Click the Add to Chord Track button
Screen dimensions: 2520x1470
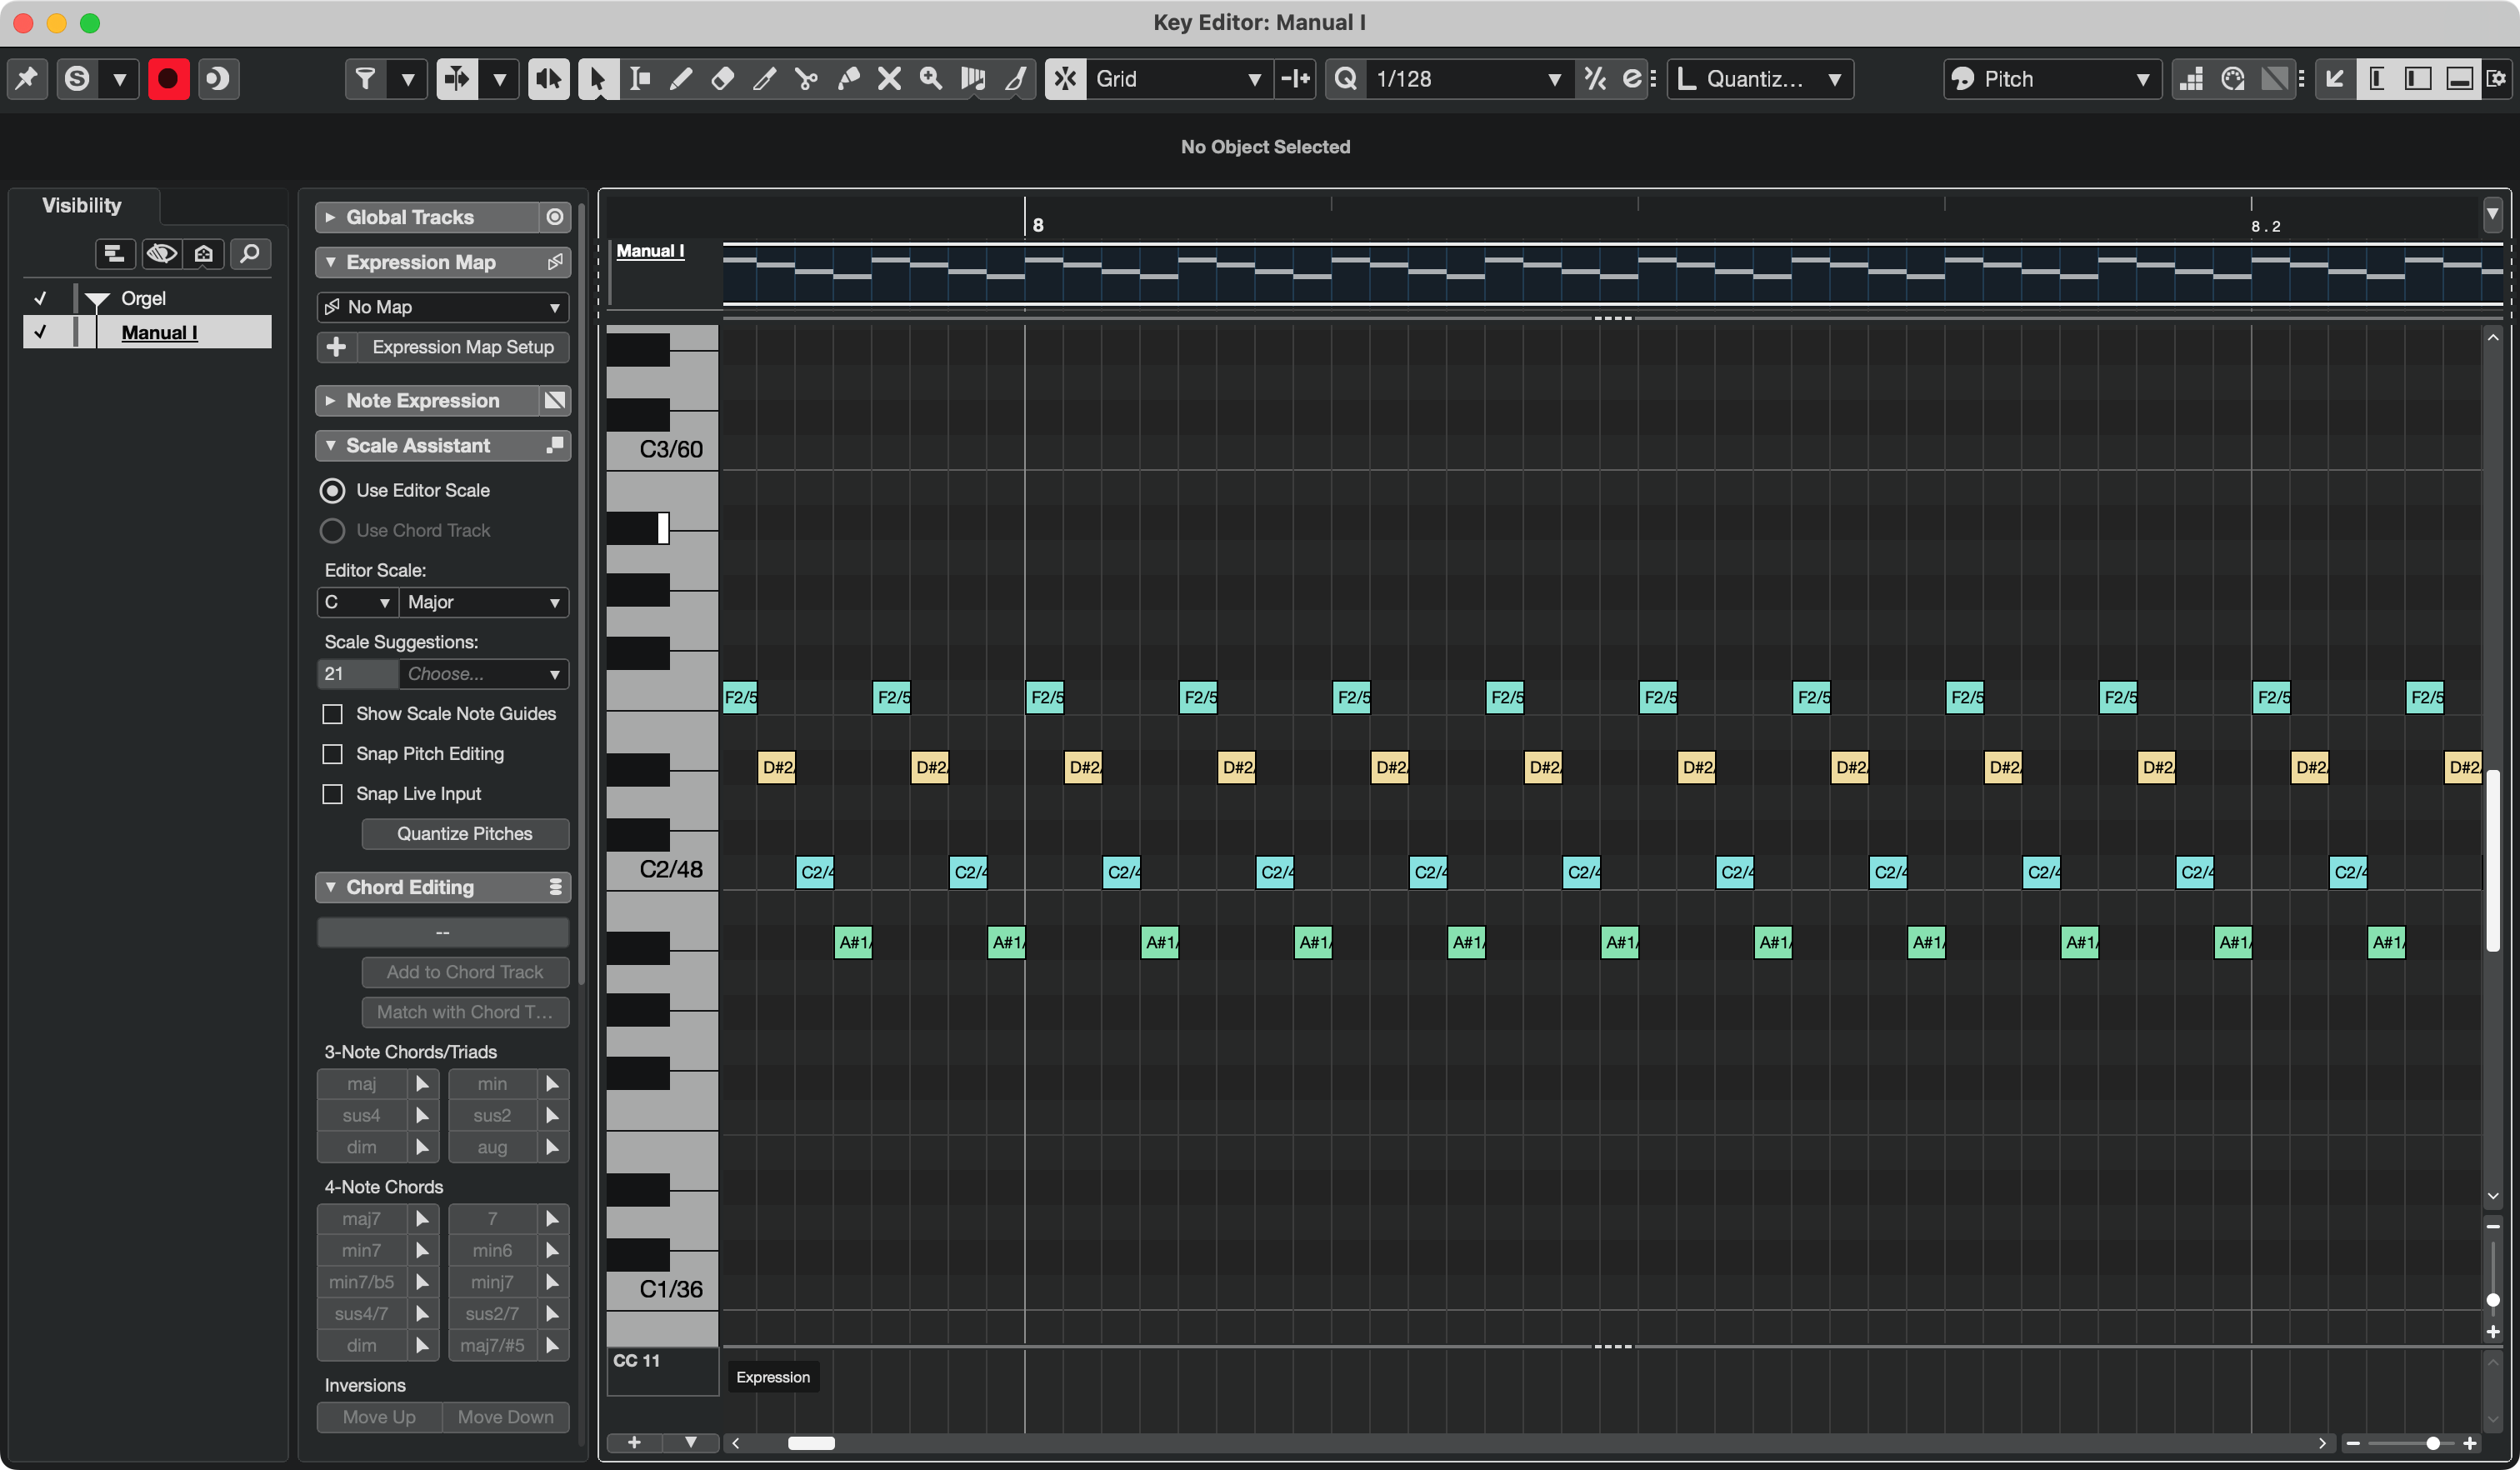click(465, 972)
